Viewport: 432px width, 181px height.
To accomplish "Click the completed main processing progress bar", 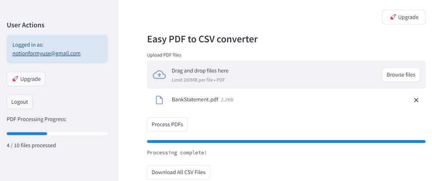I will pos(286,141).
